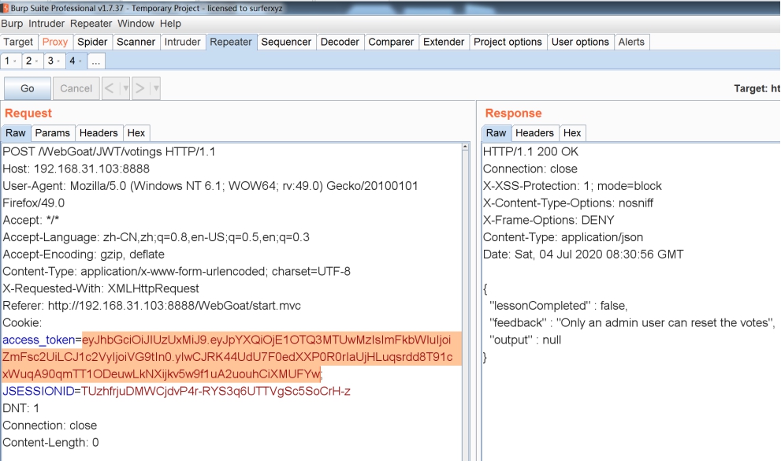
Task: Show the request Raw view
Action: point(16,133)
